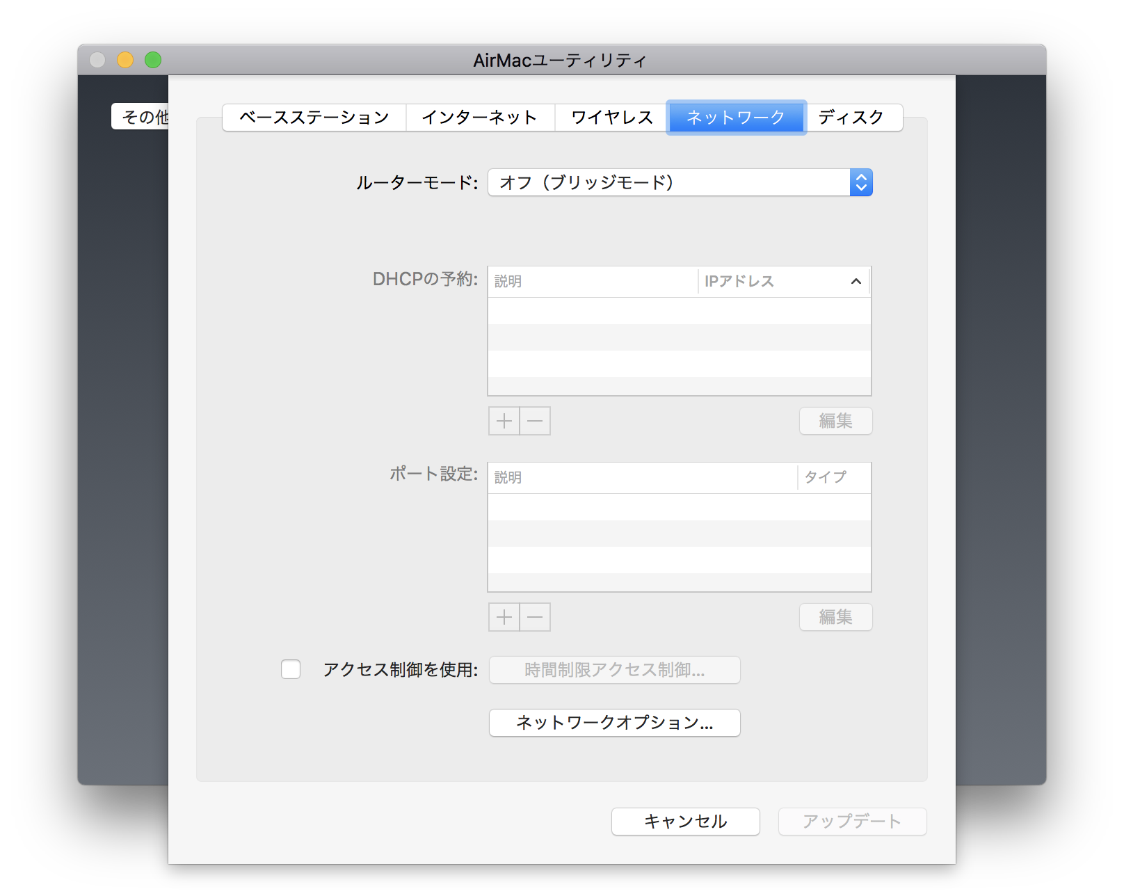Select the ディスク tab
The height and width of the screenshot is (896, 1124).
[851, 118]
